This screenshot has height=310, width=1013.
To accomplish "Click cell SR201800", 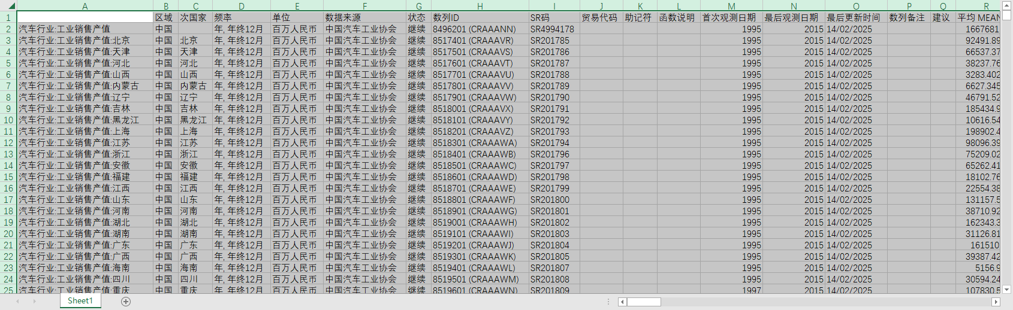I will 554,199.
